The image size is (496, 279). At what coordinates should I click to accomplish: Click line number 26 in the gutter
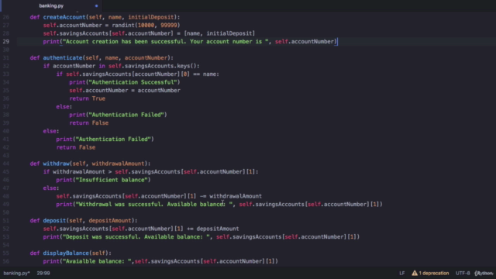pyautogui.click(x=6, y=17)
